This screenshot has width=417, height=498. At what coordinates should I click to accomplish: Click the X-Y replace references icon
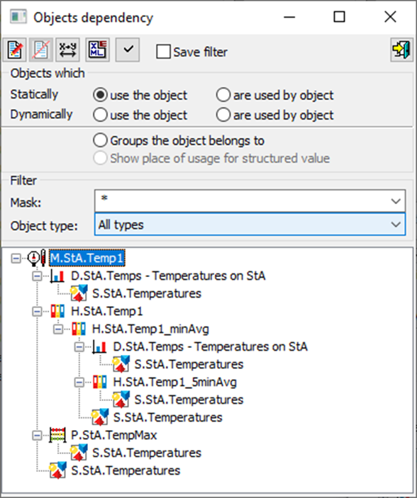68,50
